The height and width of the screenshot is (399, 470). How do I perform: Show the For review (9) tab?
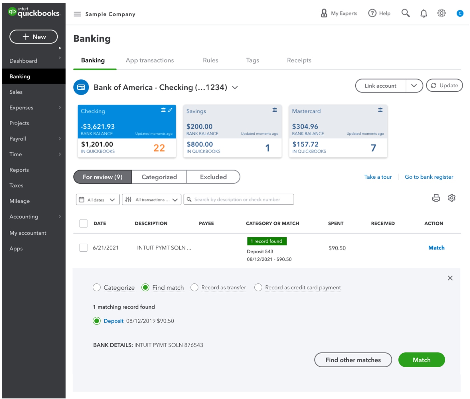pos(103,177)
